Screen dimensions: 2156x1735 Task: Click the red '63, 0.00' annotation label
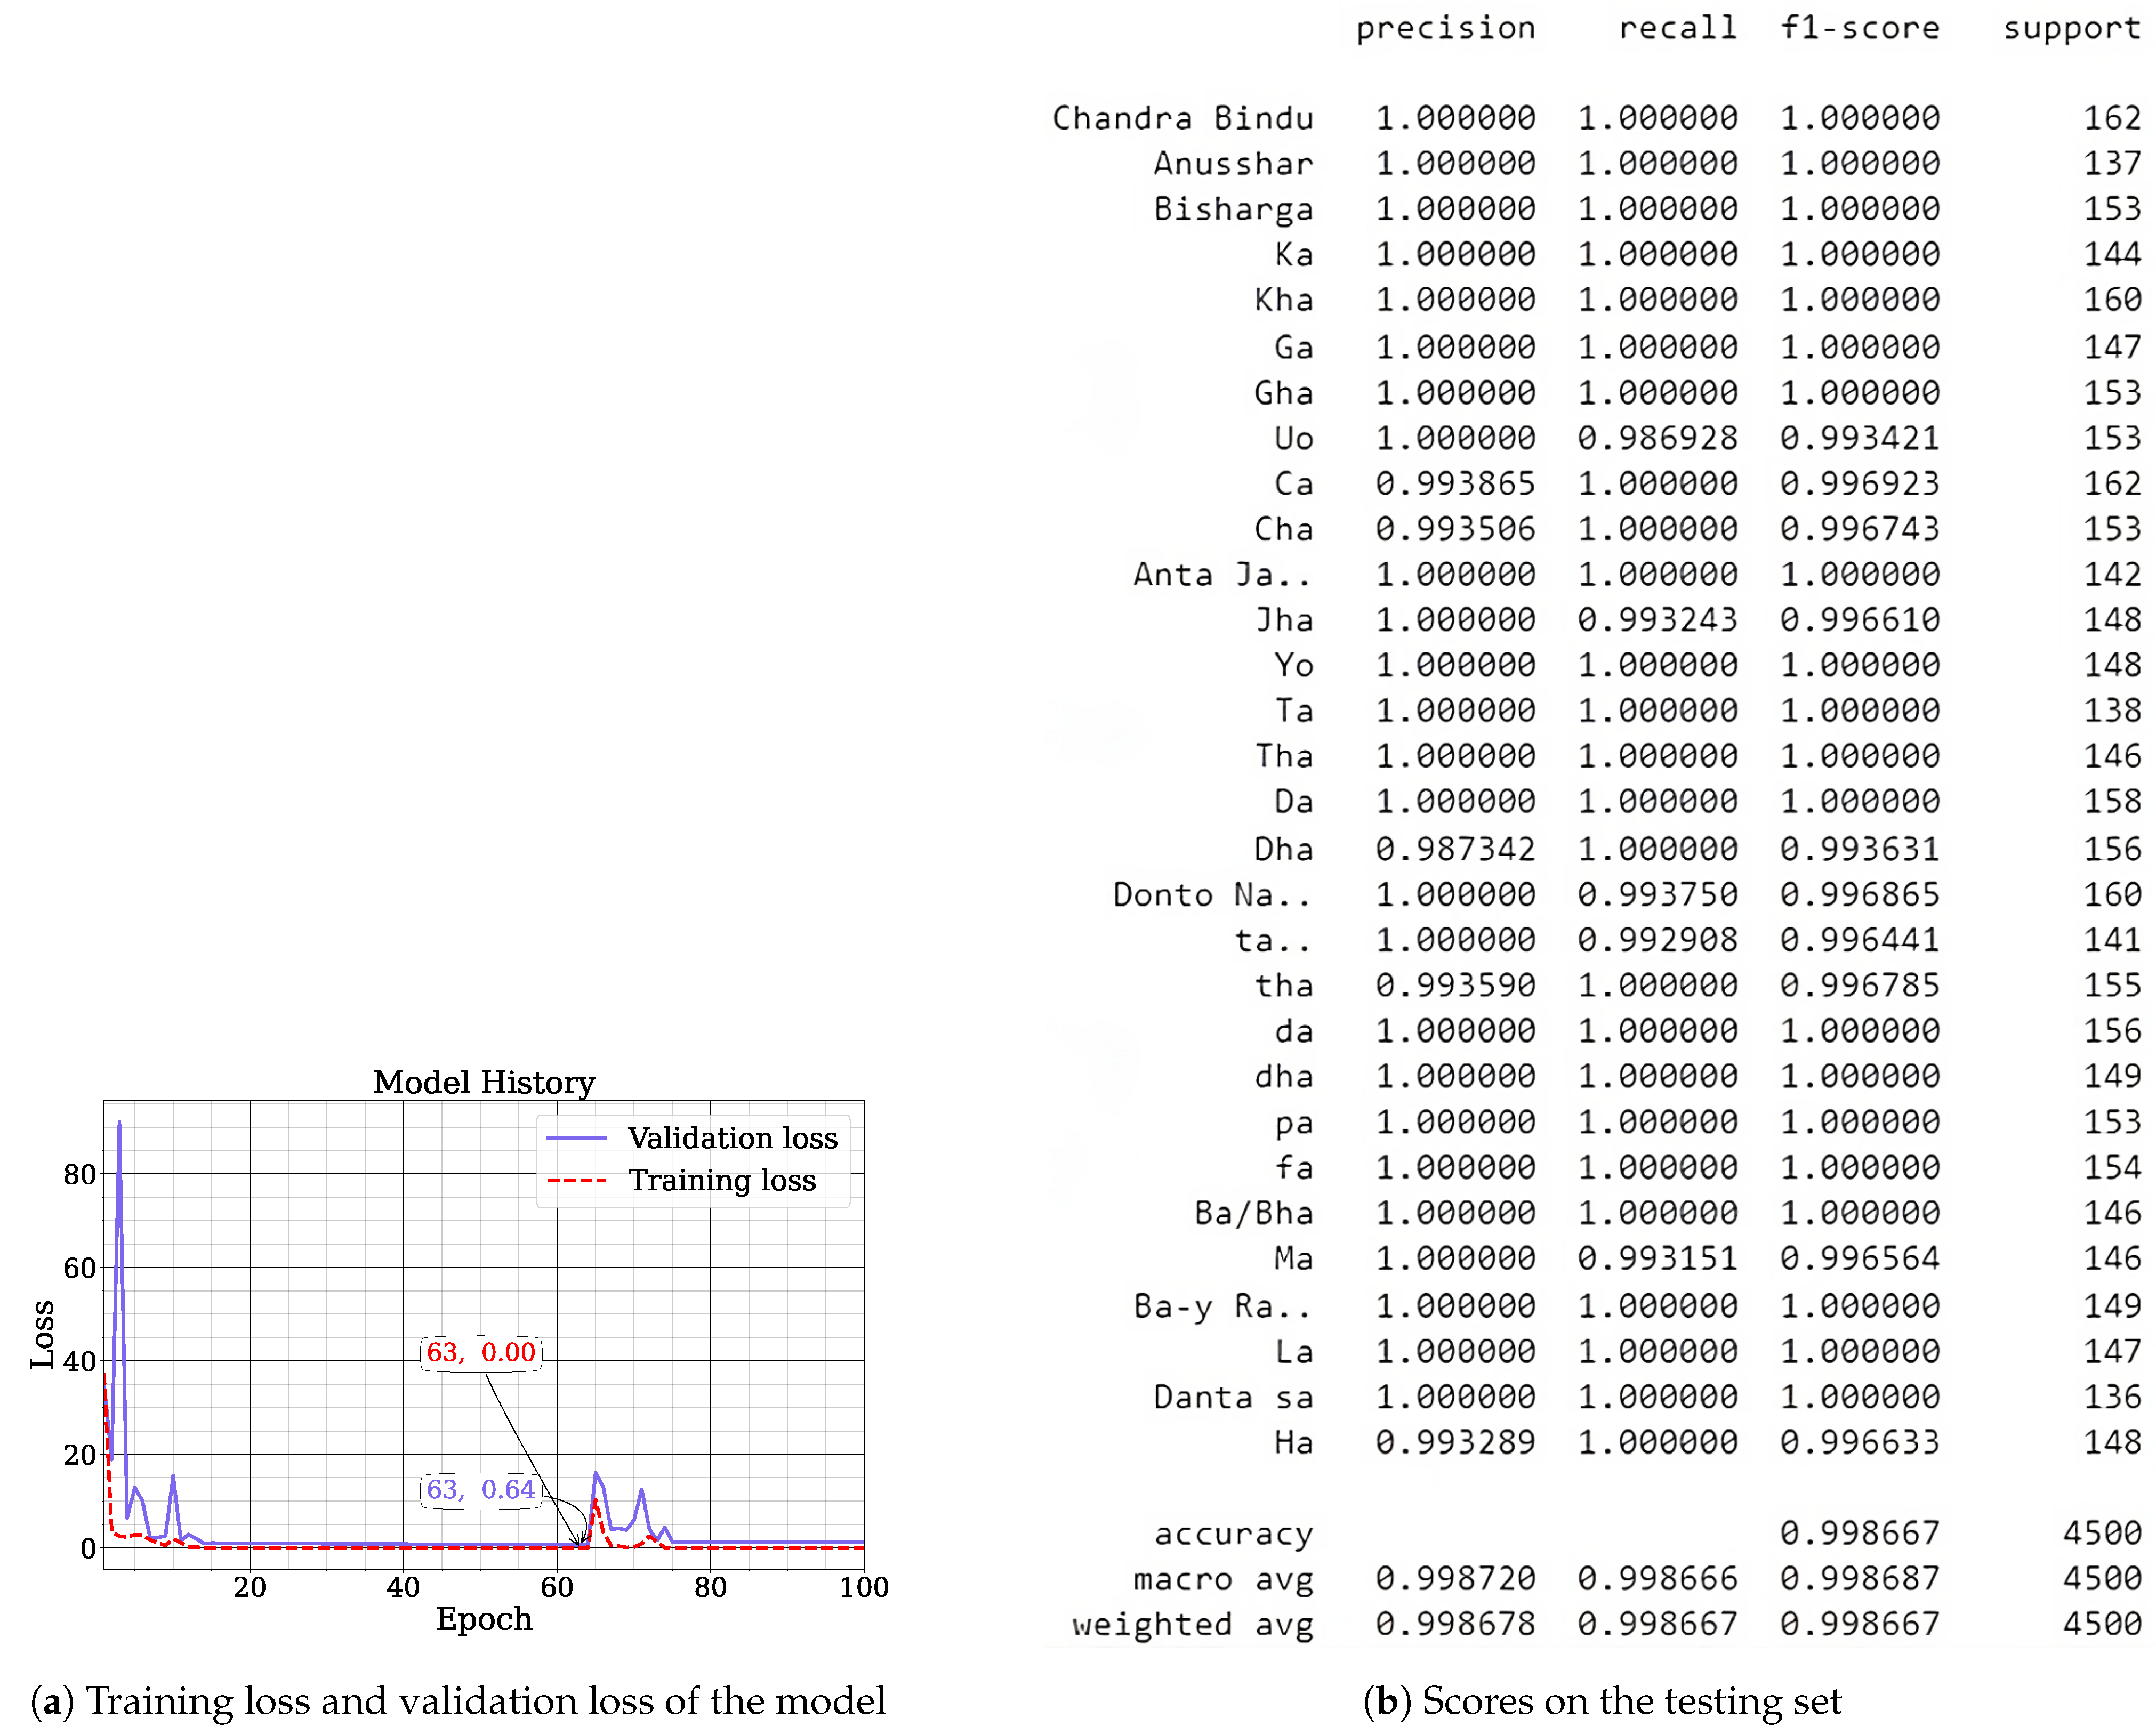coord(481,1353)
